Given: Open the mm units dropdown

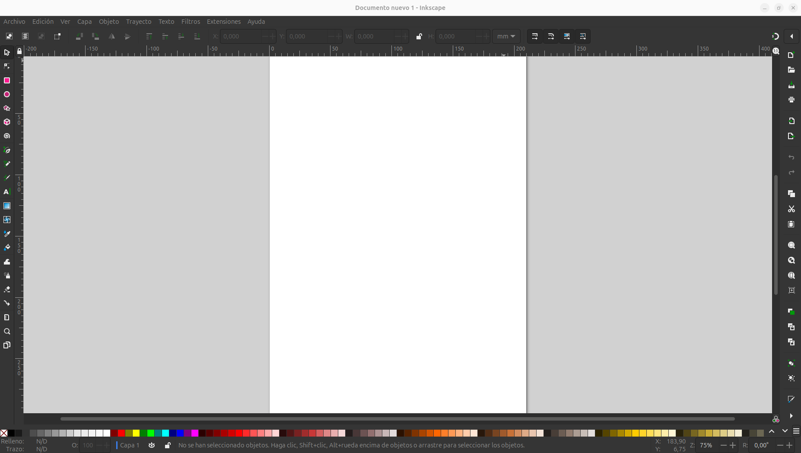Looking at the screenshot, I should tap(506, 36).
